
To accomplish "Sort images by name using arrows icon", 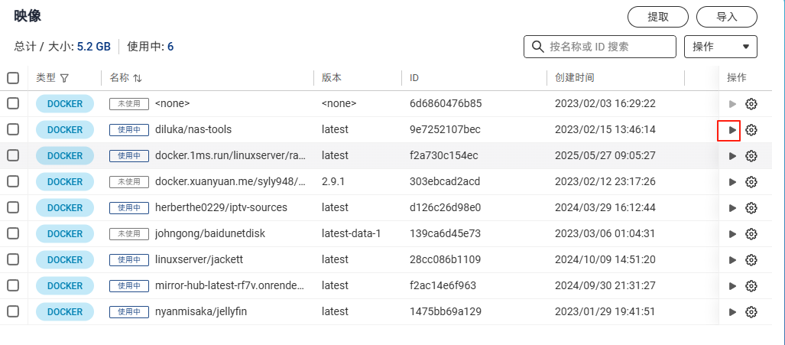I will [137, 78].
